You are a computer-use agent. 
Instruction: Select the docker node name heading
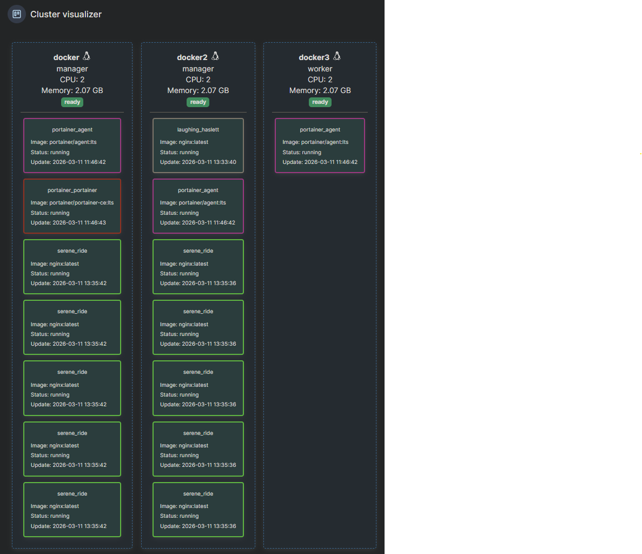[66, 57]
